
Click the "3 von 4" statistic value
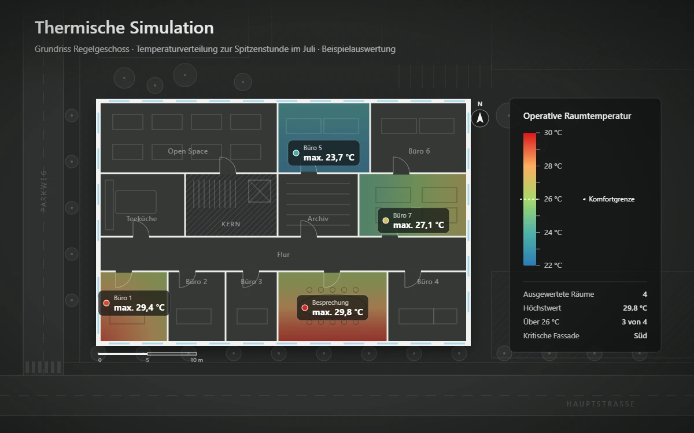tap(634, 322)
